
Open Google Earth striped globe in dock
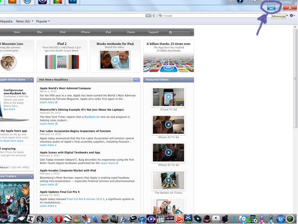[68, 219]
